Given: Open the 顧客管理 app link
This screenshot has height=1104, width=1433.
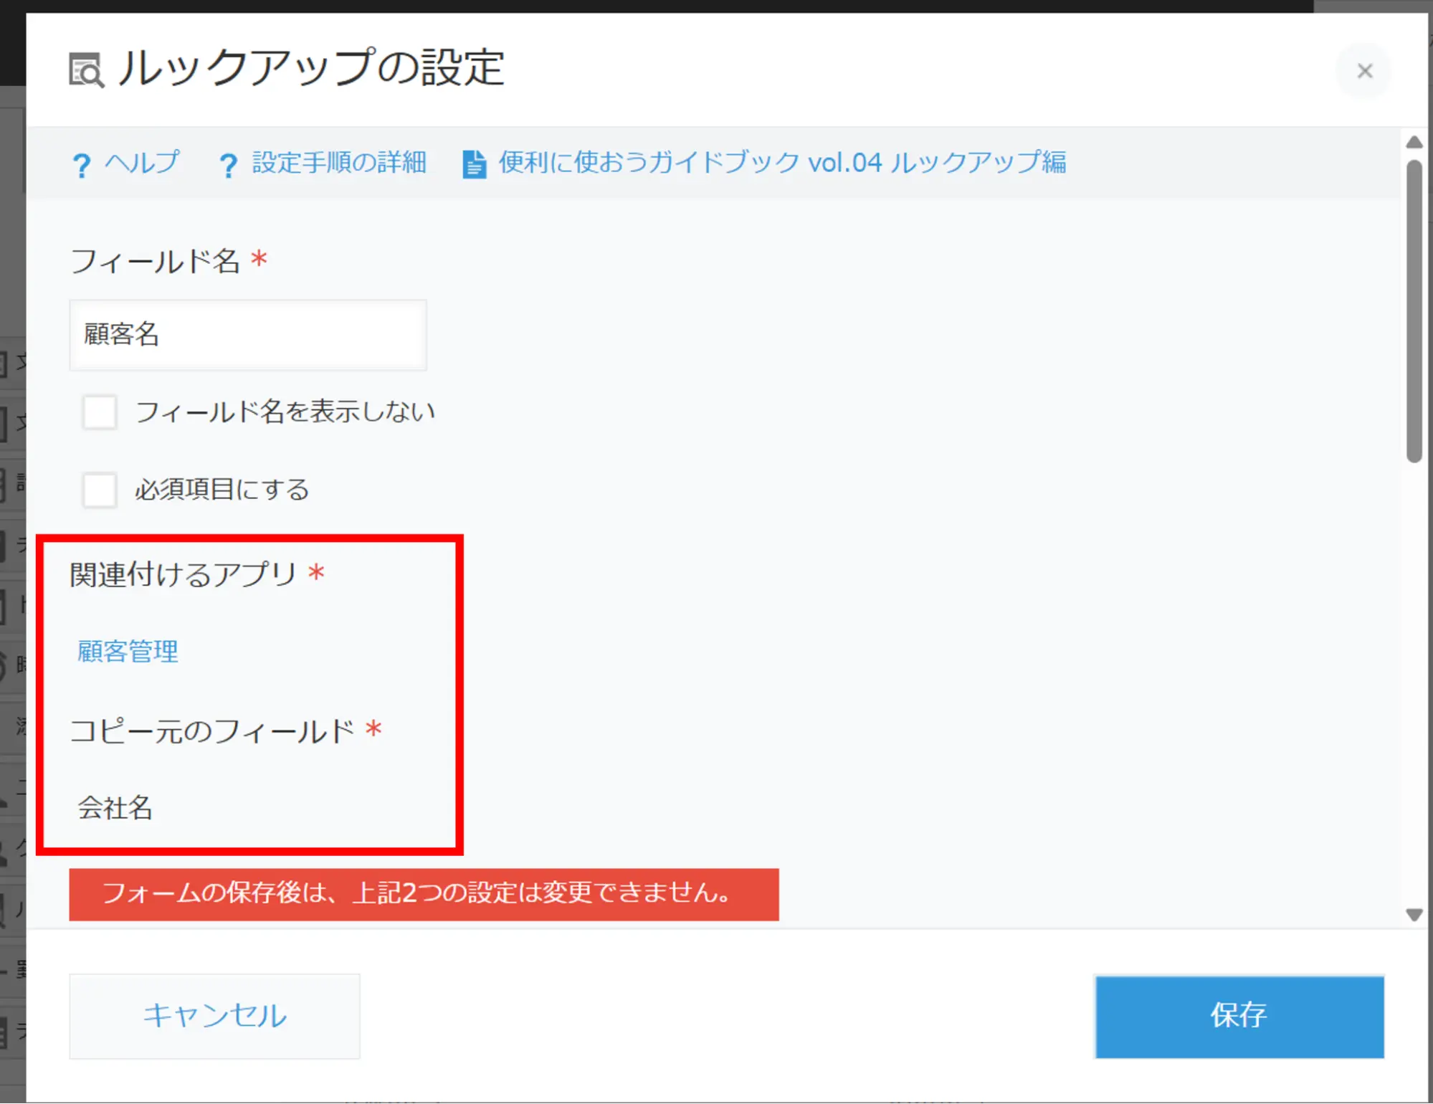Looking at the screenshot, I should point(128,651).
